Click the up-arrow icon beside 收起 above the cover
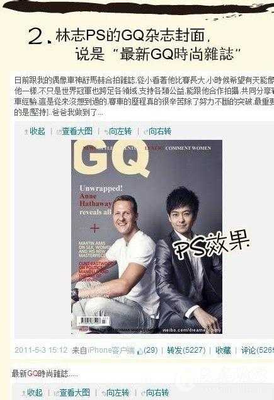 coord(26,132)
